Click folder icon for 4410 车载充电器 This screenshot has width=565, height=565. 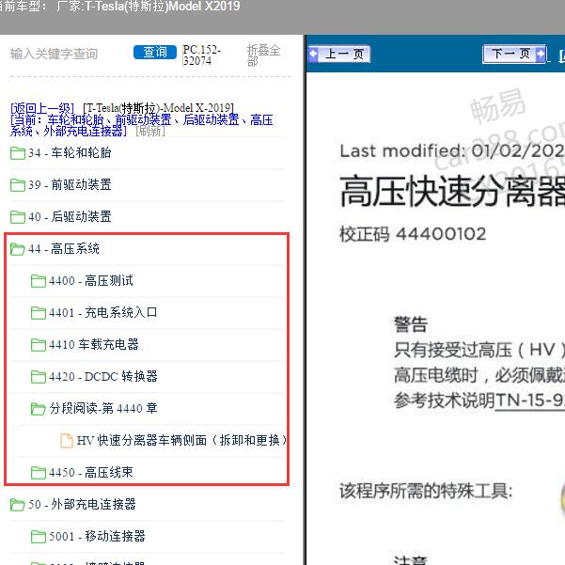39,345
